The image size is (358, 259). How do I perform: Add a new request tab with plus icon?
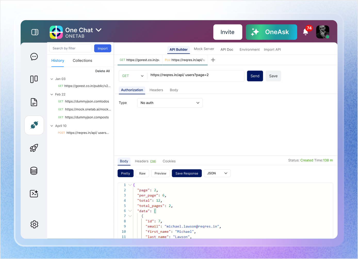pos(213,60)
